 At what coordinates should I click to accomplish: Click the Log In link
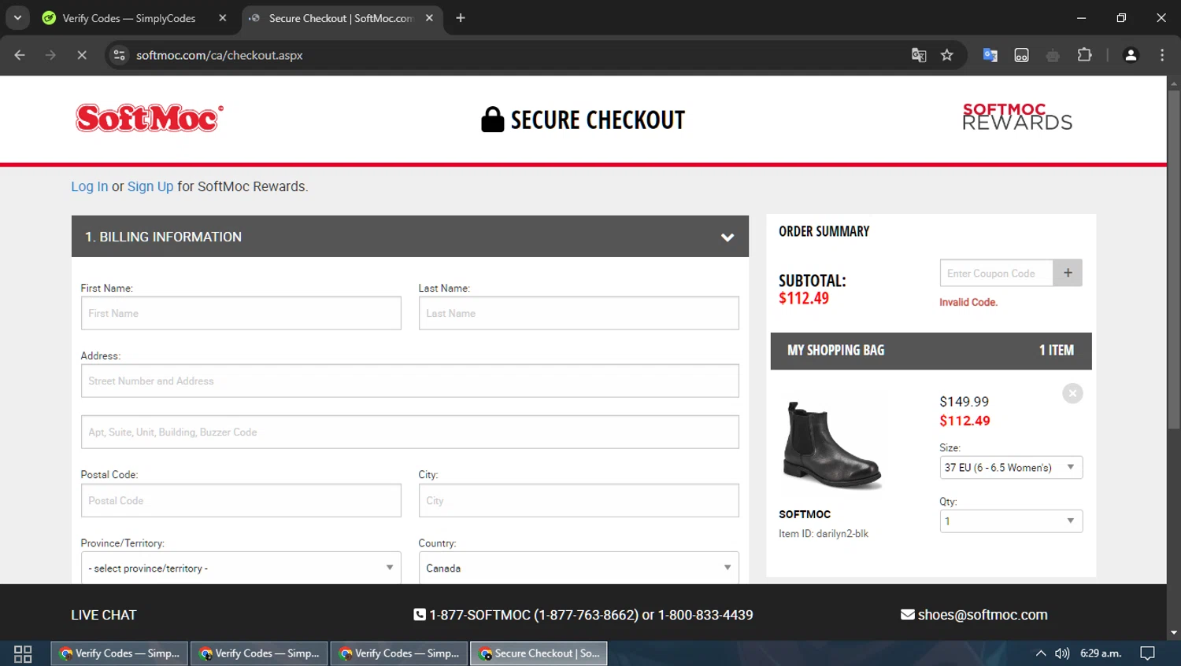tap(90, 186)
